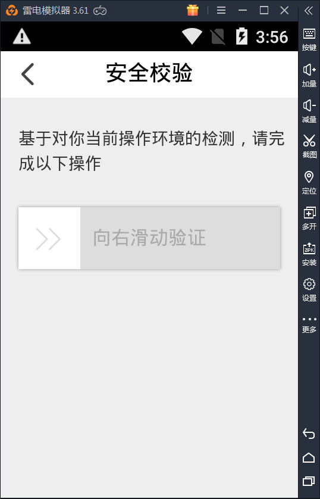Click the slider handle with double arrows
The height and width of the screenshot is (499, 320).
pos(49,238)
